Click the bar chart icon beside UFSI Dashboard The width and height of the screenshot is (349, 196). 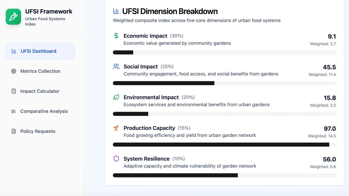coord(14,51)
